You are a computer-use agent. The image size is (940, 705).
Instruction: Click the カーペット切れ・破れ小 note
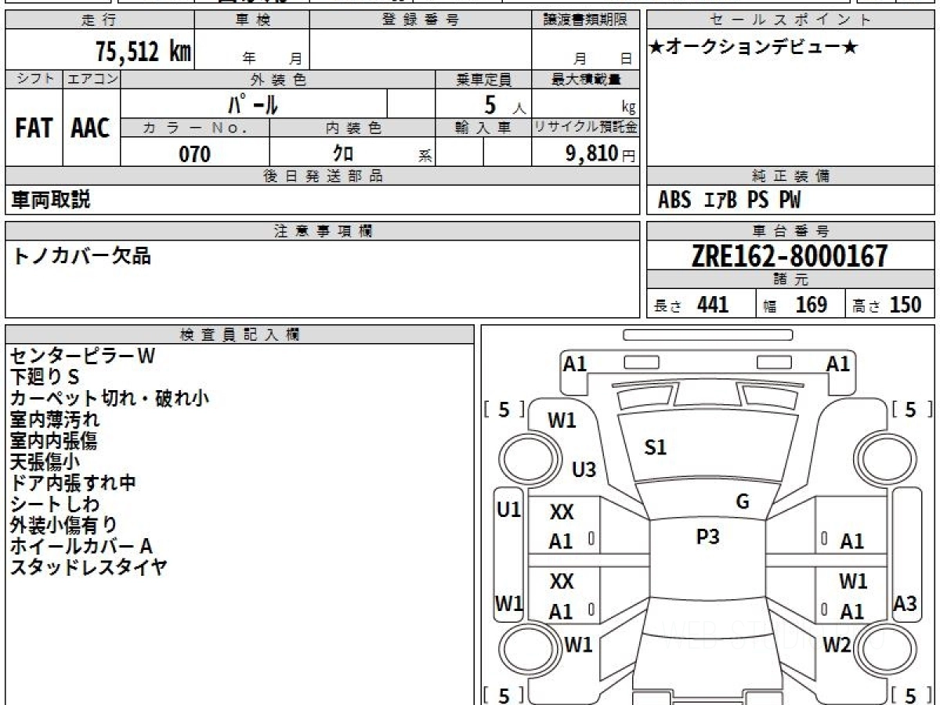click(110, 399)
